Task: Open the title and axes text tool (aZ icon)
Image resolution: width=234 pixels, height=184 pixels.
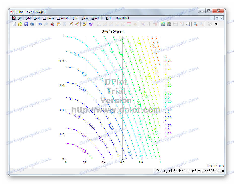Action: [91, 24]
